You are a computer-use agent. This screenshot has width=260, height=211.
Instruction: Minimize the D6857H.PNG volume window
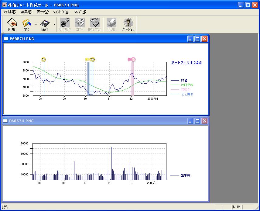[x=190, y=121]
